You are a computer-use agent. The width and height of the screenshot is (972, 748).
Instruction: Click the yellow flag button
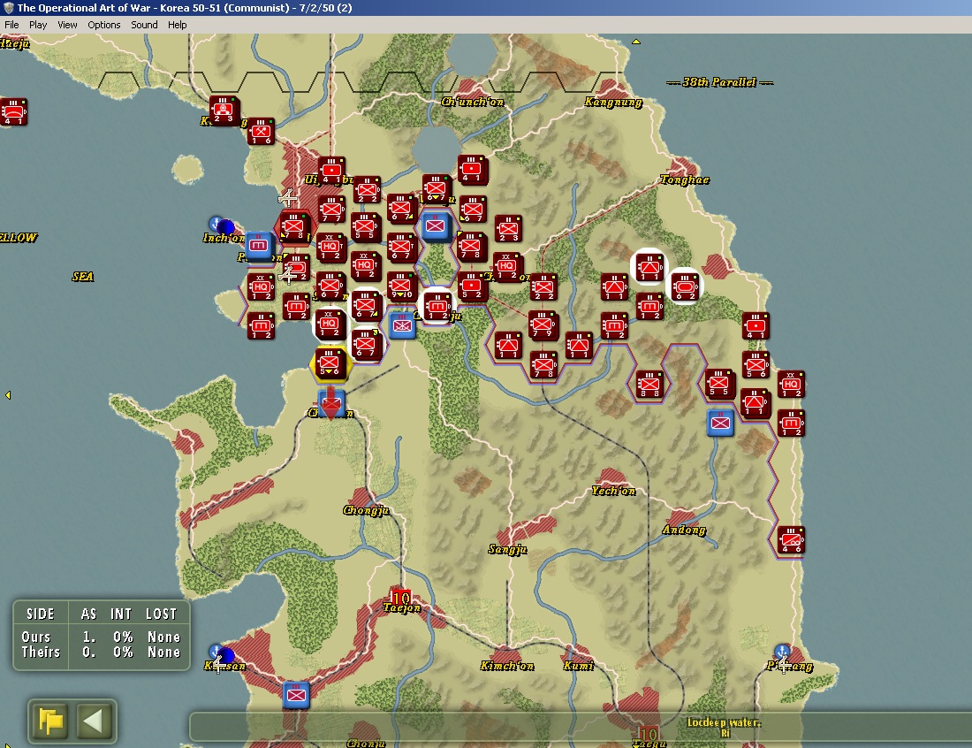click(x=51, y=721)
